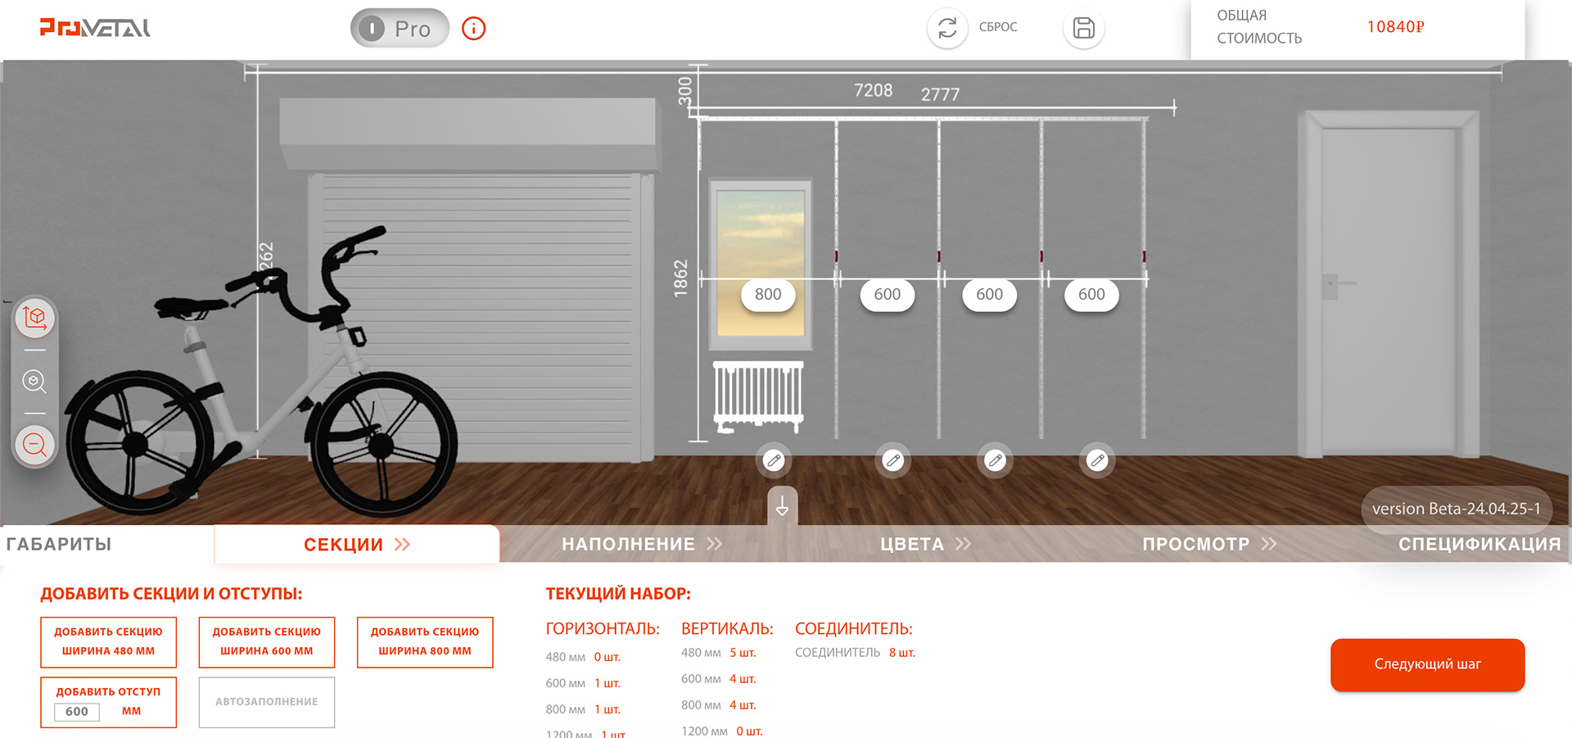Edit the first 600 section with its pencil icon
Image resolution: width=1572 pixels, height=738 pixels.
coord(893,460)
